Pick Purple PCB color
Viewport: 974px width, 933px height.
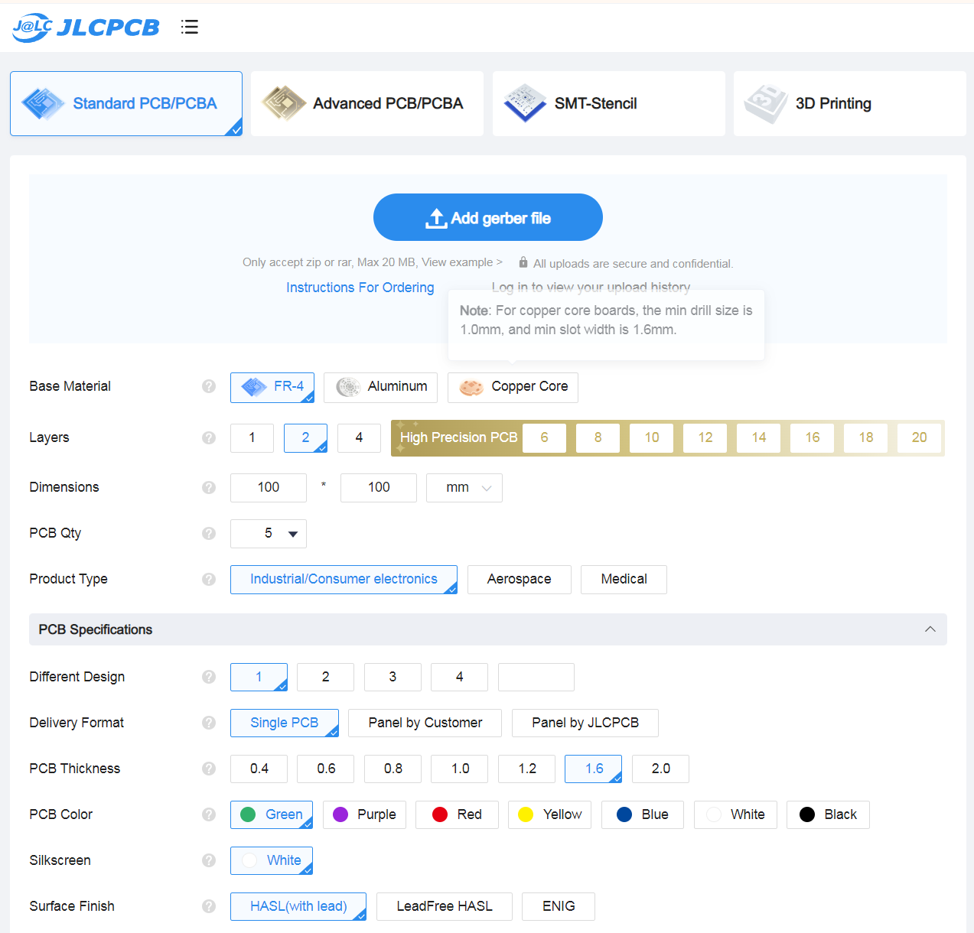pyautogui.click(x=364, y=815)
